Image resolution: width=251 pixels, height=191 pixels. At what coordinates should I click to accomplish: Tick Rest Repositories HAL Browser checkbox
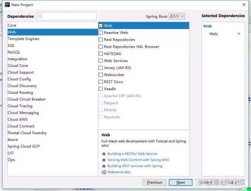pos(101,47)
